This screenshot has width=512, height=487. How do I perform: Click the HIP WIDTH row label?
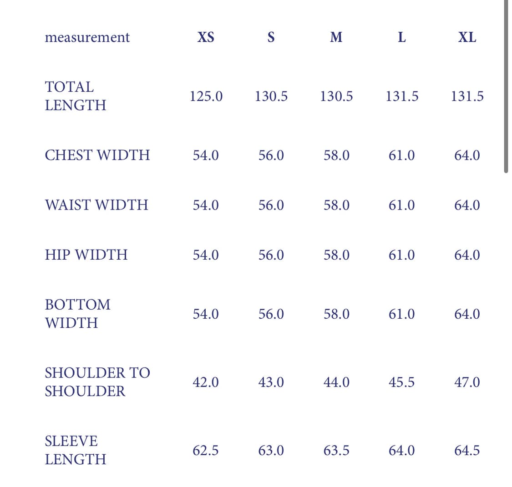click(86, 255)
